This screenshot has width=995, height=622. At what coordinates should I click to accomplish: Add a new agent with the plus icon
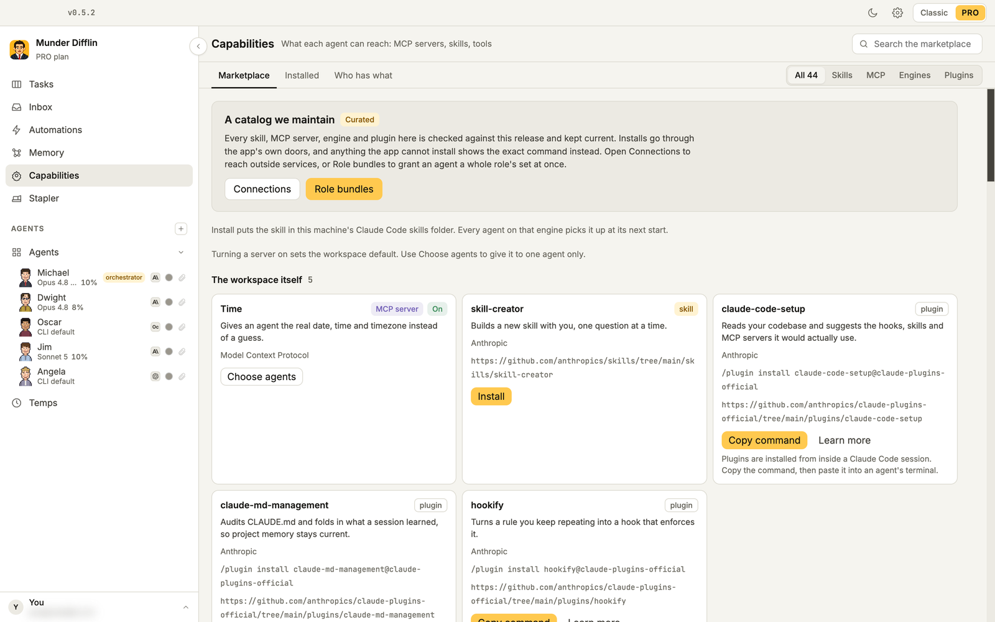(x=181, y=229)
